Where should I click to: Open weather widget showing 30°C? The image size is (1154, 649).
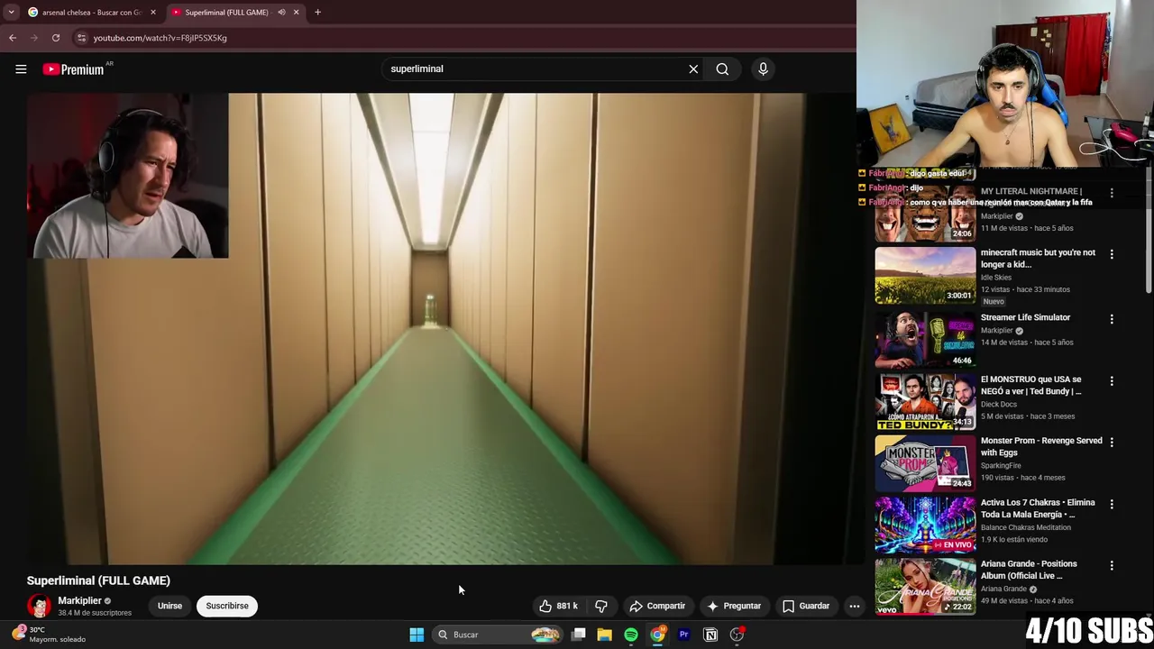click(x=49, y=635)
